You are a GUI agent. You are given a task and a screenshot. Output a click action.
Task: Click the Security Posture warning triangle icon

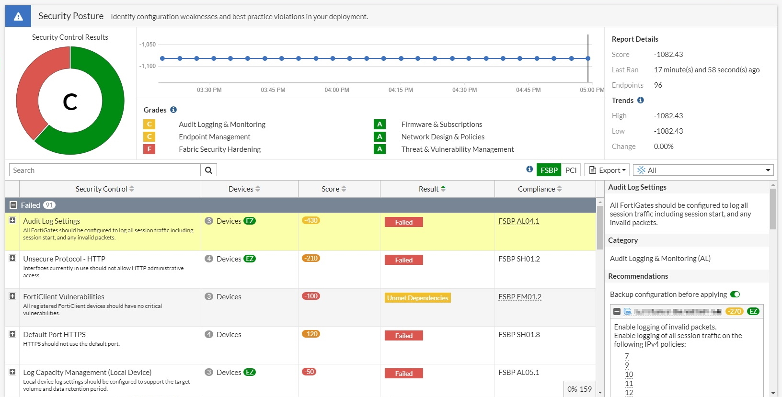pos(18,16)
